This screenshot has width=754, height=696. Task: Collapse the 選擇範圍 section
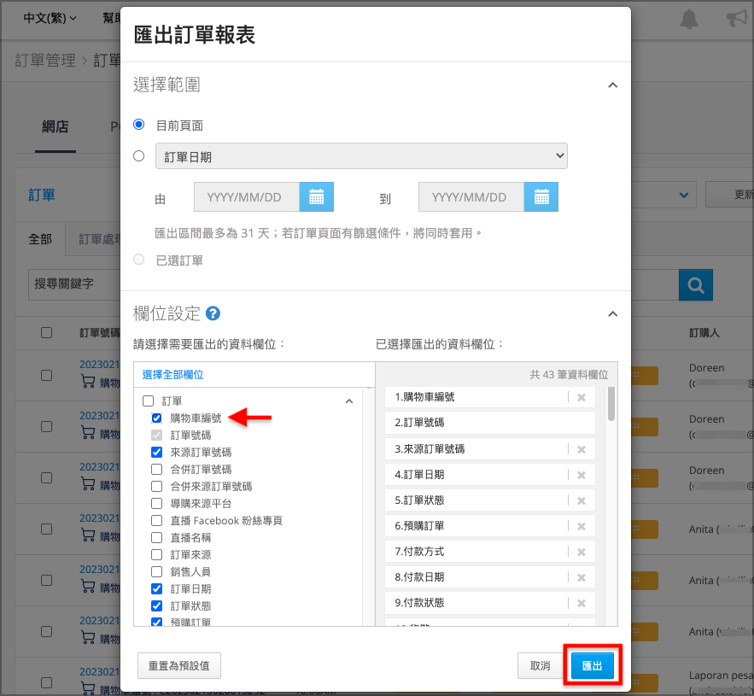pyautogui.click(x=612, y=85)
